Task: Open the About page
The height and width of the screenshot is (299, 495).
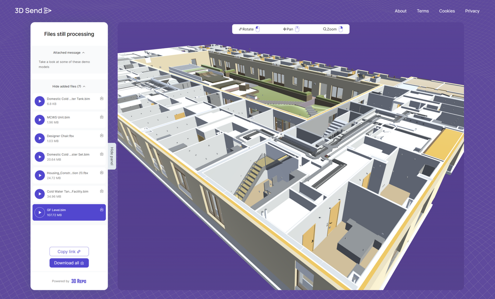Action: tap(401, 11)
